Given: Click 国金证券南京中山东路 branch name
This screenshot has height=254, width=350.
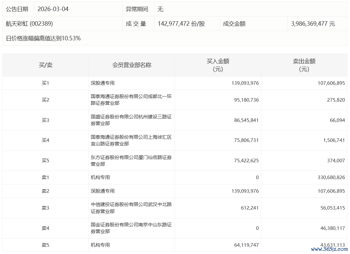Looking at the screenshot, I should 131,228.
